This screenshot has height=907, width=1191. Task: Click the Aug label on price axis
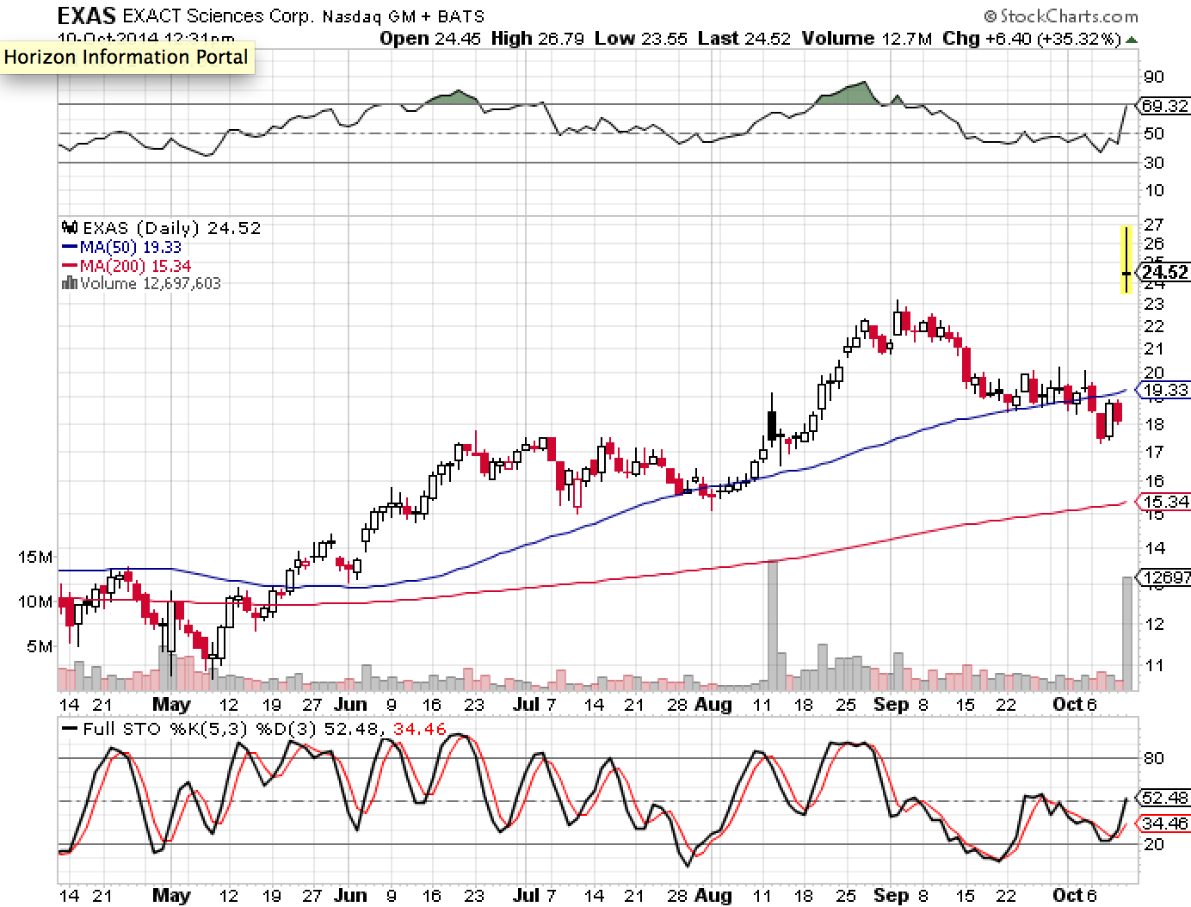click(713, 705)
